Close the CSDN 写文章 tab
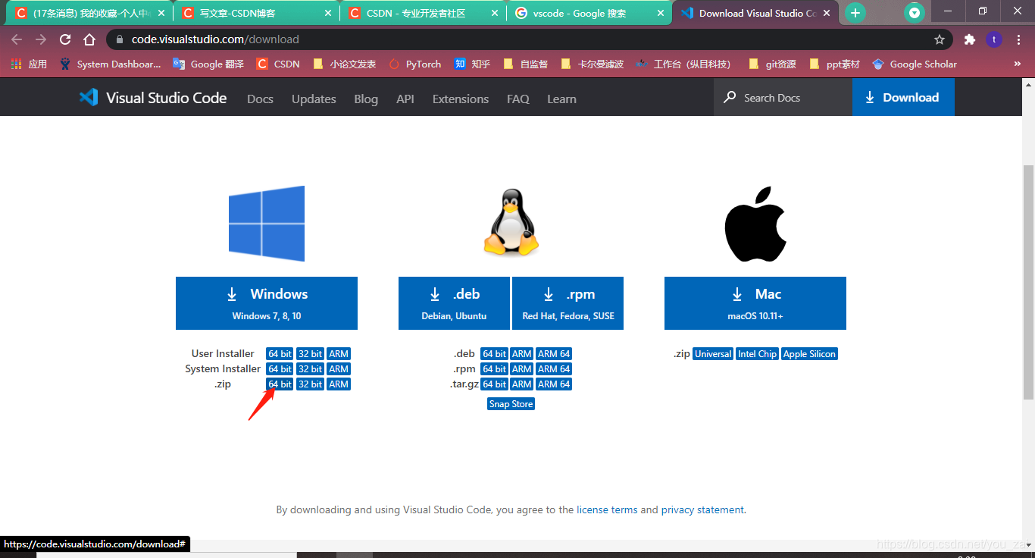Screen dimensions: 1035x558 click(327, 13)
